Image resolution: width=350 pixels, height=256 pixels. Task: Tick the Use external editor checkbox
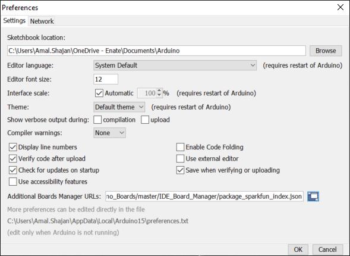pyautogui.click(x=180, y=158)
